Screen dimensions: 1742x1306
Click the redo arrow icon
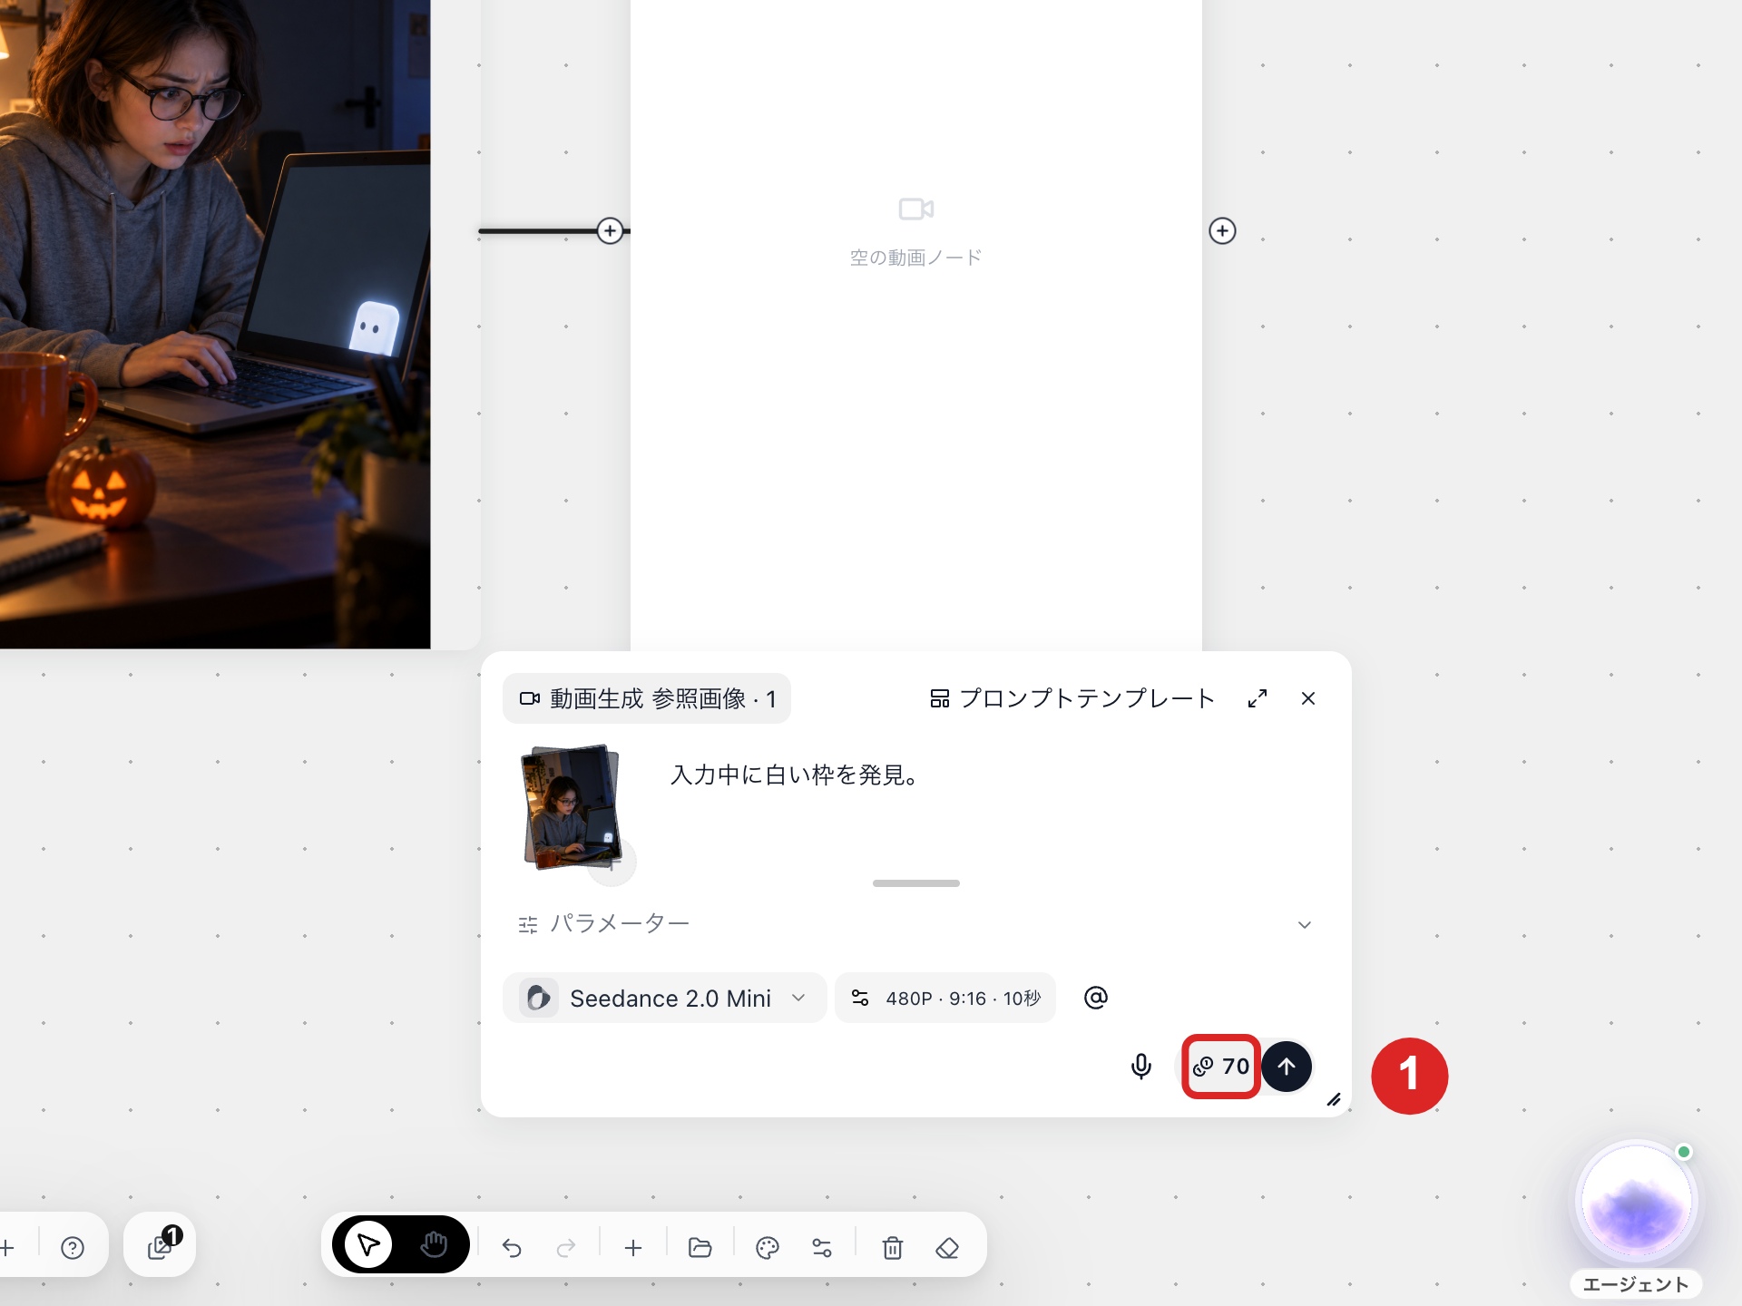pyautogui.click(x=566, y=1248)
